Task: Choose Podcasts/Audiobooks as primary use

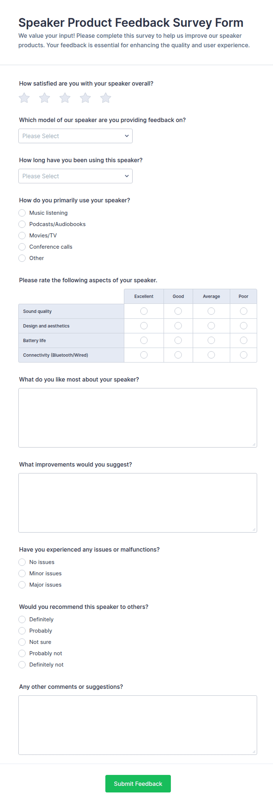Action: [x=22, y=224]
